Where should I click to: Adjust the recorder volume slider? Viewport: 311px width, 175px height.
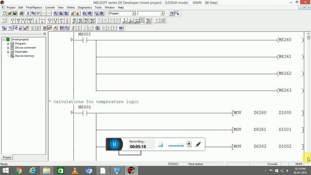click(x=175, y=146)
